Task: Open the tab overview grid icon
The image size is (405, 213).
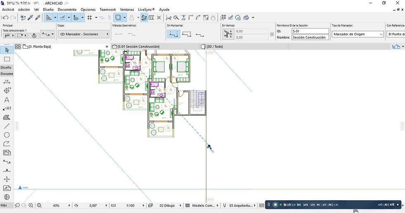Action: pos(17,47)
